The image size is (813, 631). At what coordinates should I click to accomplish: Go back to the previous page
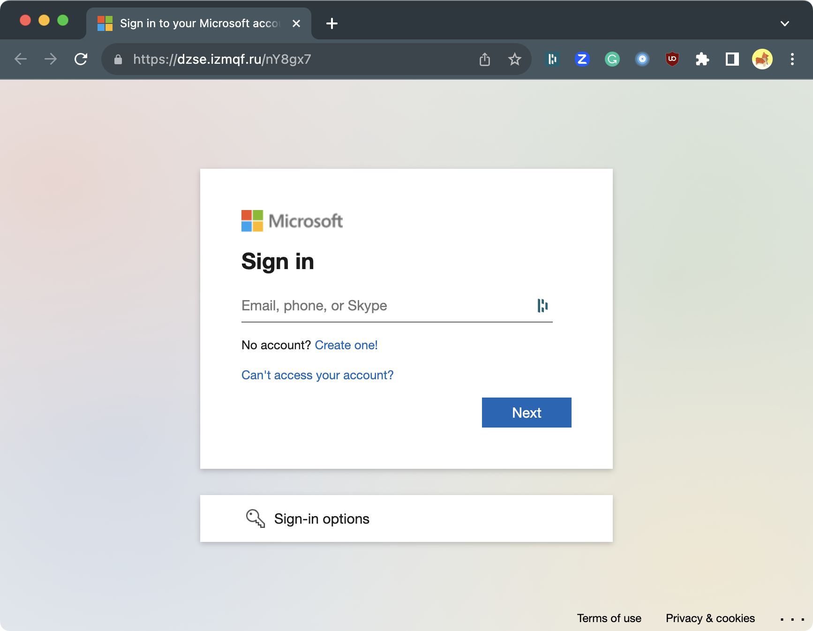coord(21,59)
